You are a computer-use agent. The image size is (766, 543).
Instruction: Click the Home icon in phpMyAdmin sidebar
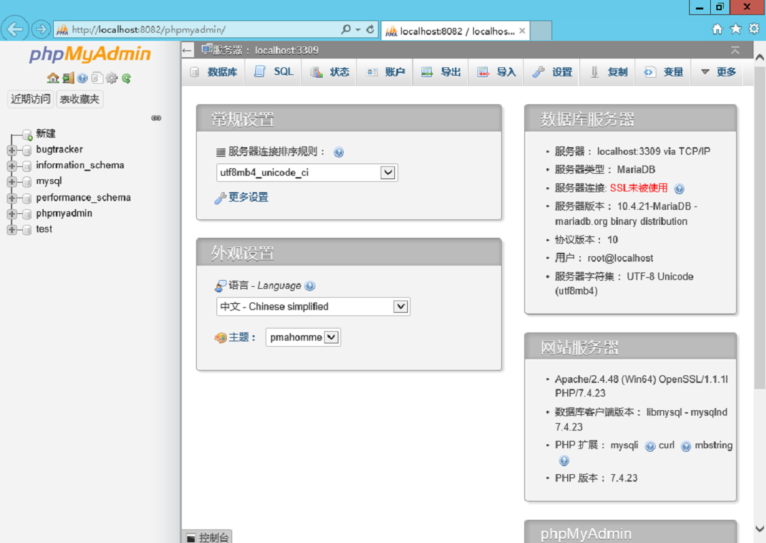[52, 78]
